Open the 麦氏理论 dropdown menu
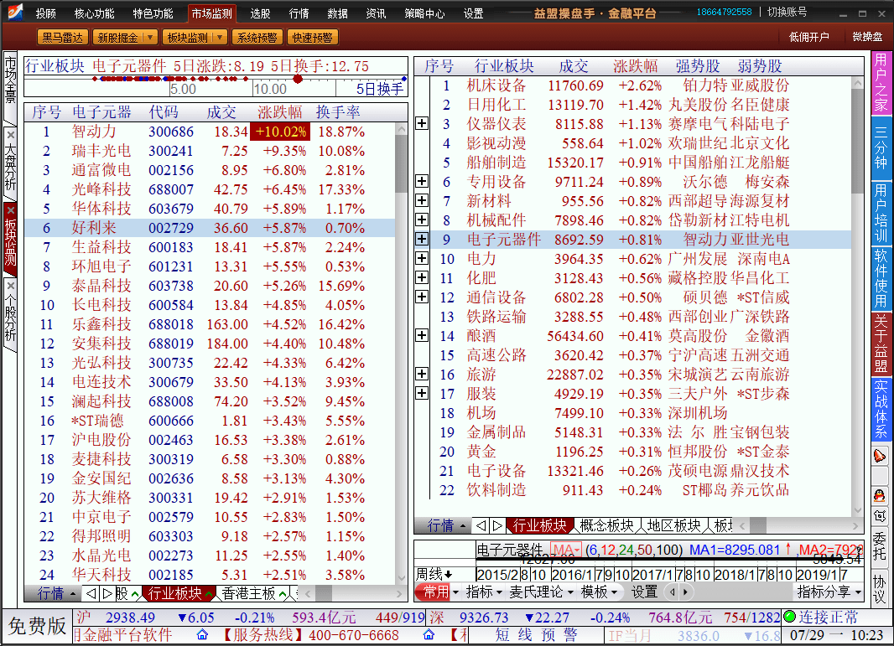Viewport: 894px width, 646px height. 541,592
